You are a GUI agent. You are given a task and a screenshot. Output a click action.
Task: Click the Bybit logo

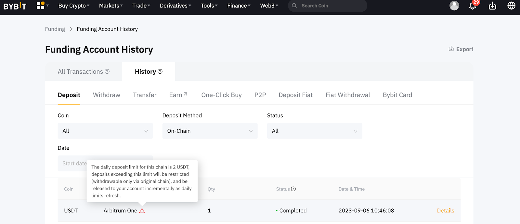[x=15, y=6]
